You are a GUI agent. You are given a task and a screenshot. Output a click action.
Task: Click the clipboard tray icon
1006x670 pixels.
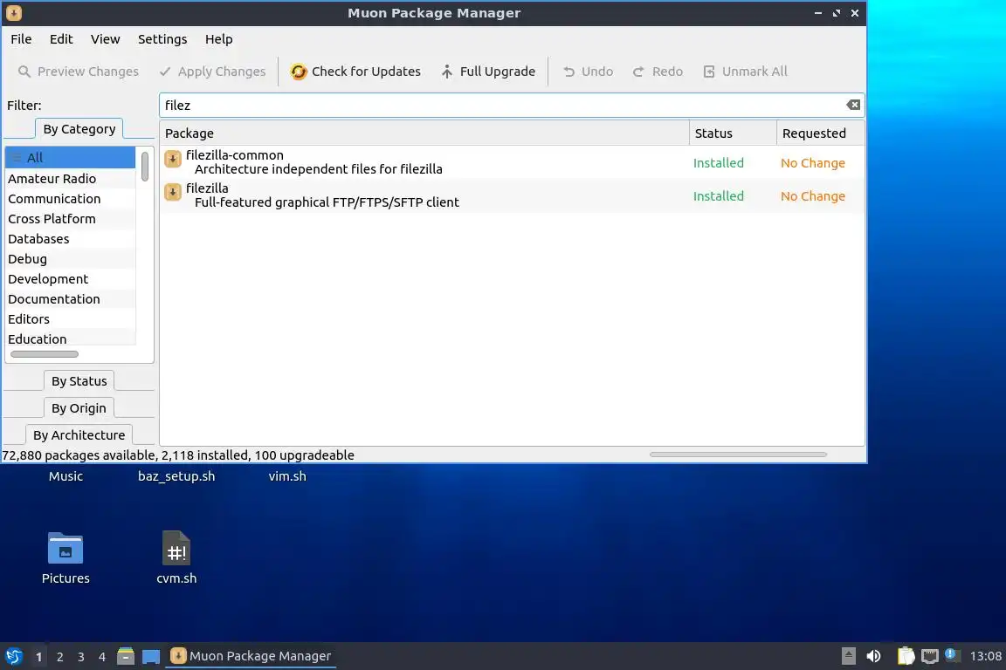click(x=906, y=656)
